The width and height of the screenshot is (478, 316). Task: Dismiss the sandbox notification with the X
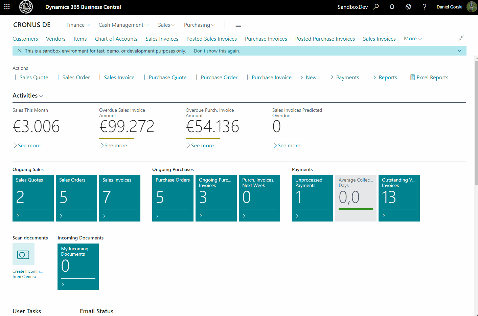point(20,51)
